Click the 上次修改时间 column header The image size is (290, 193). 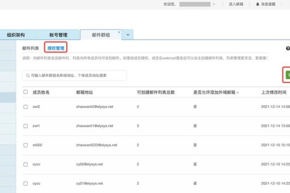(x=274, y=92)
